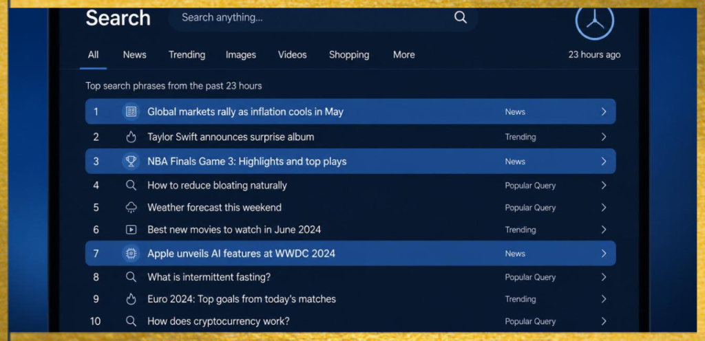The image size is (705, 341).
Task: Open the More tab menu
Action: [x=403, y=55]
